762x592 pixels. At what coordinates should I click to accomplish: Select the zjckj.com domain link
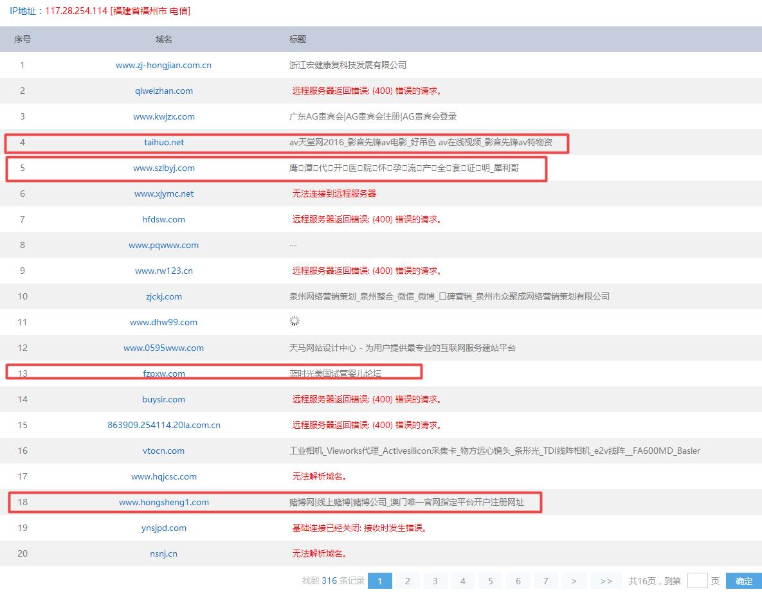coord(163,296)
